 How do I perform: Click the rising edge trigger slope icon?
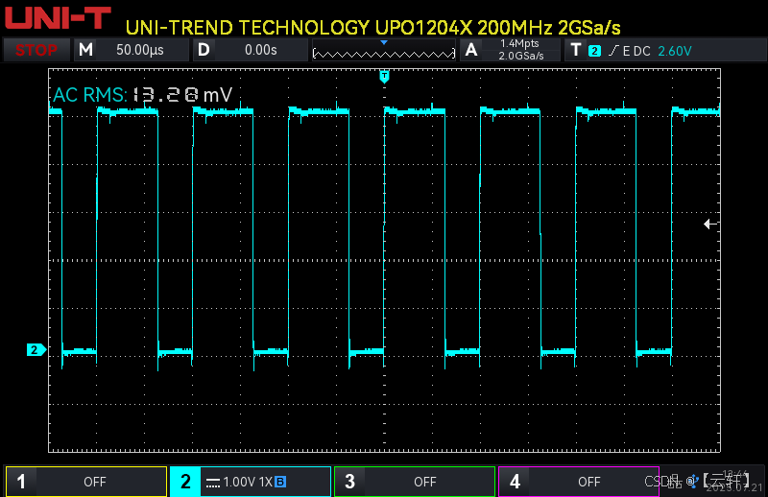click(x=613, y=51)
